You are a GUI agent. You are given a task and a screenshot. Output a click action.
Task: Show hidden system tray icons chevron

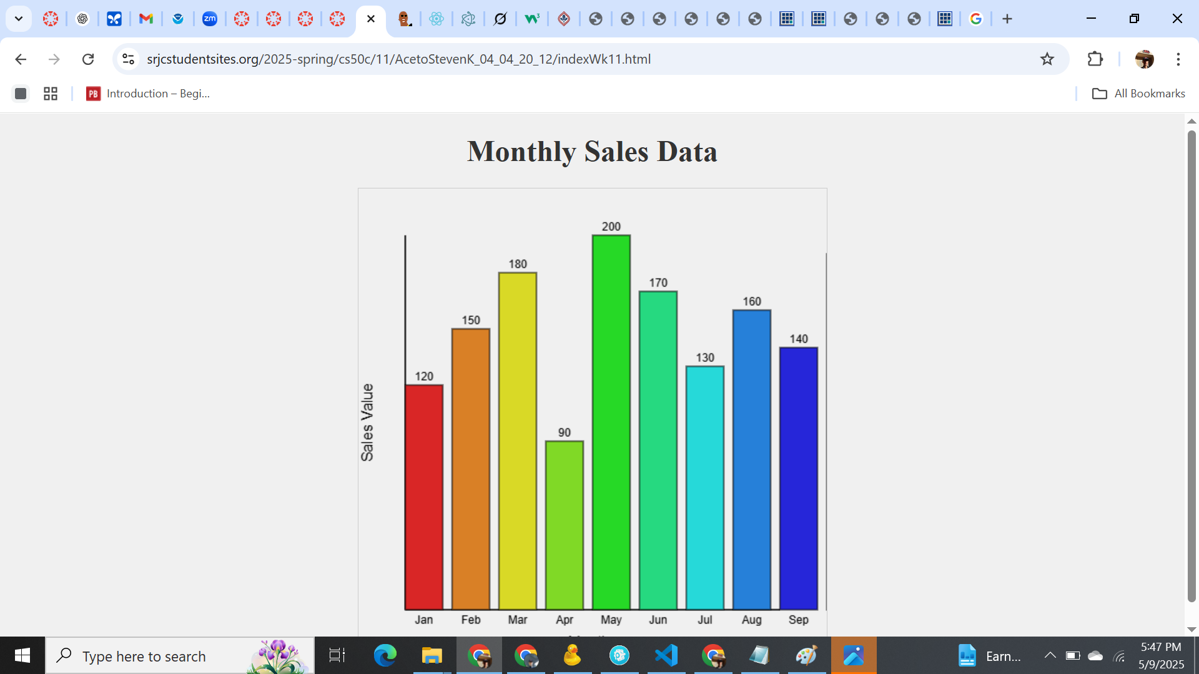1050,655
